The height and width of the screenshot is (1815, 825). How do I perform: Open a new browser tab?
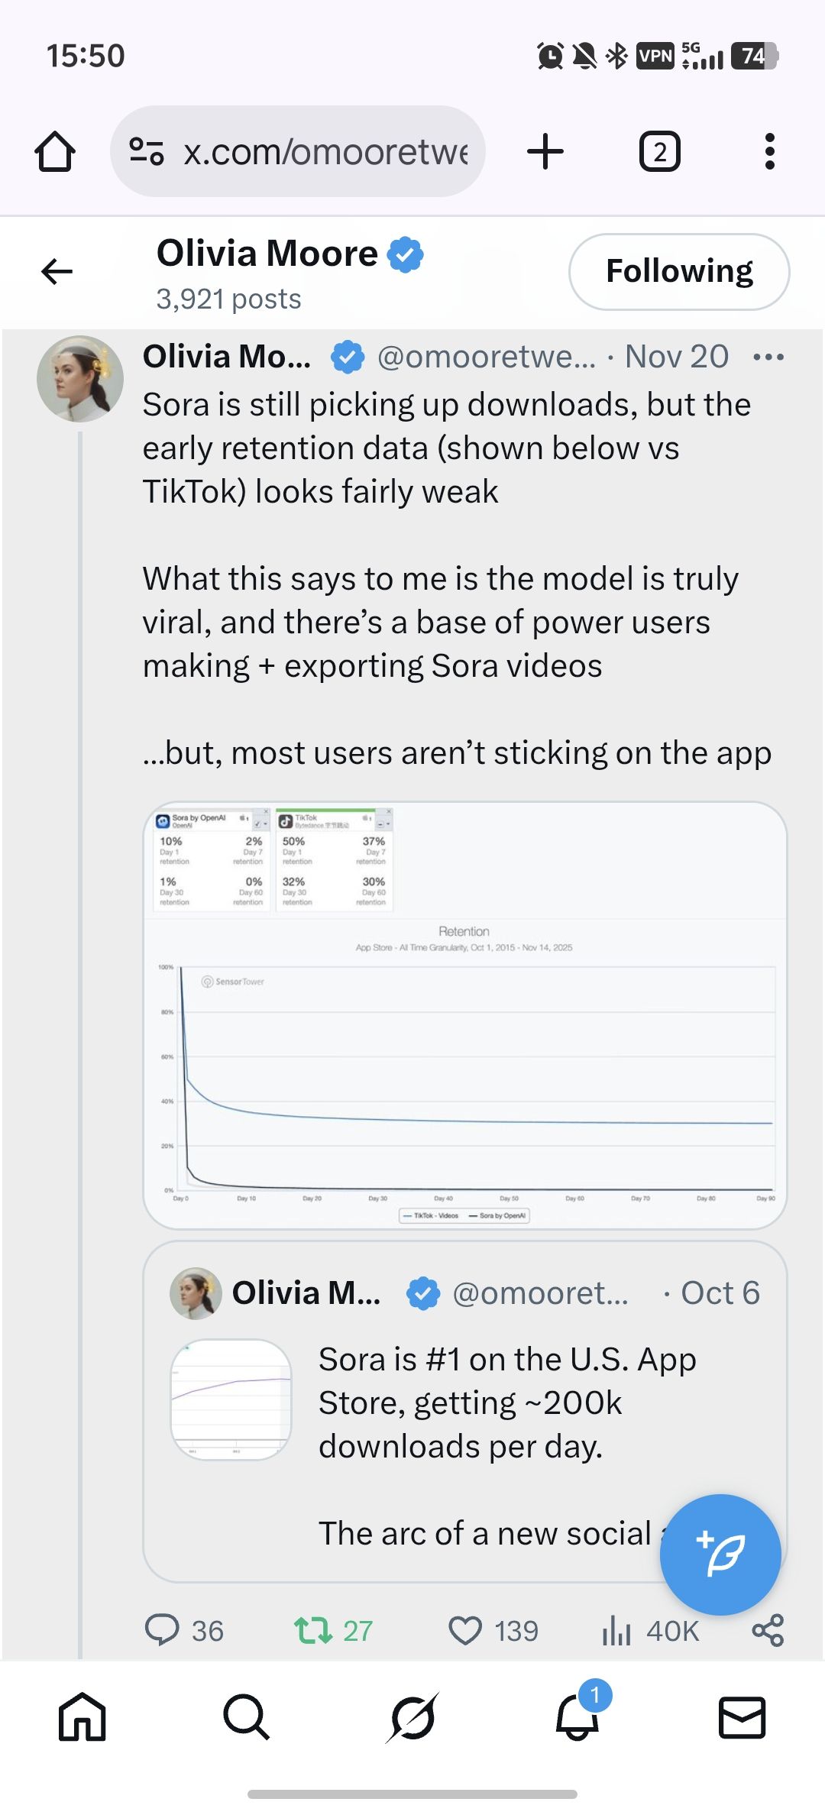[x=545, y=151]
